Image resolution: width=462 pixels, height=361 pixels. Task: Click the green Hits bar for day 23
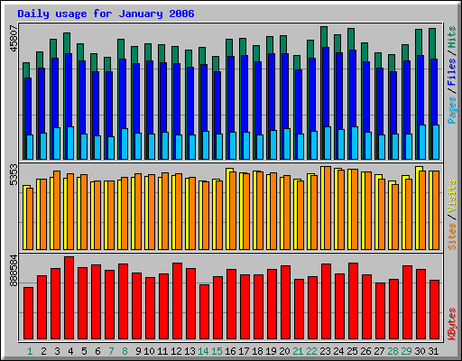click(324, 36)
